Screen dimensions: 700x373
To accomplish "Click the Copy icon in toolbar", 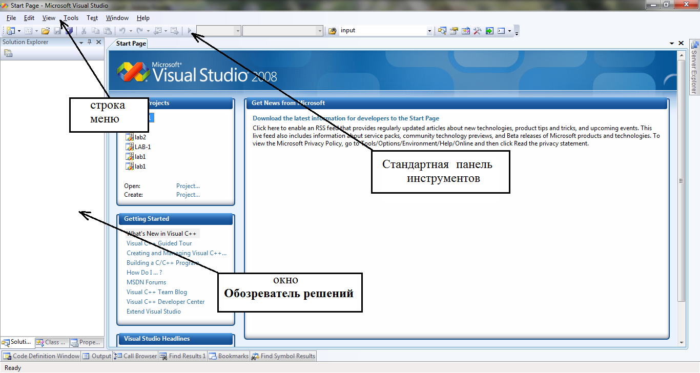I will (x=96, y=31).
